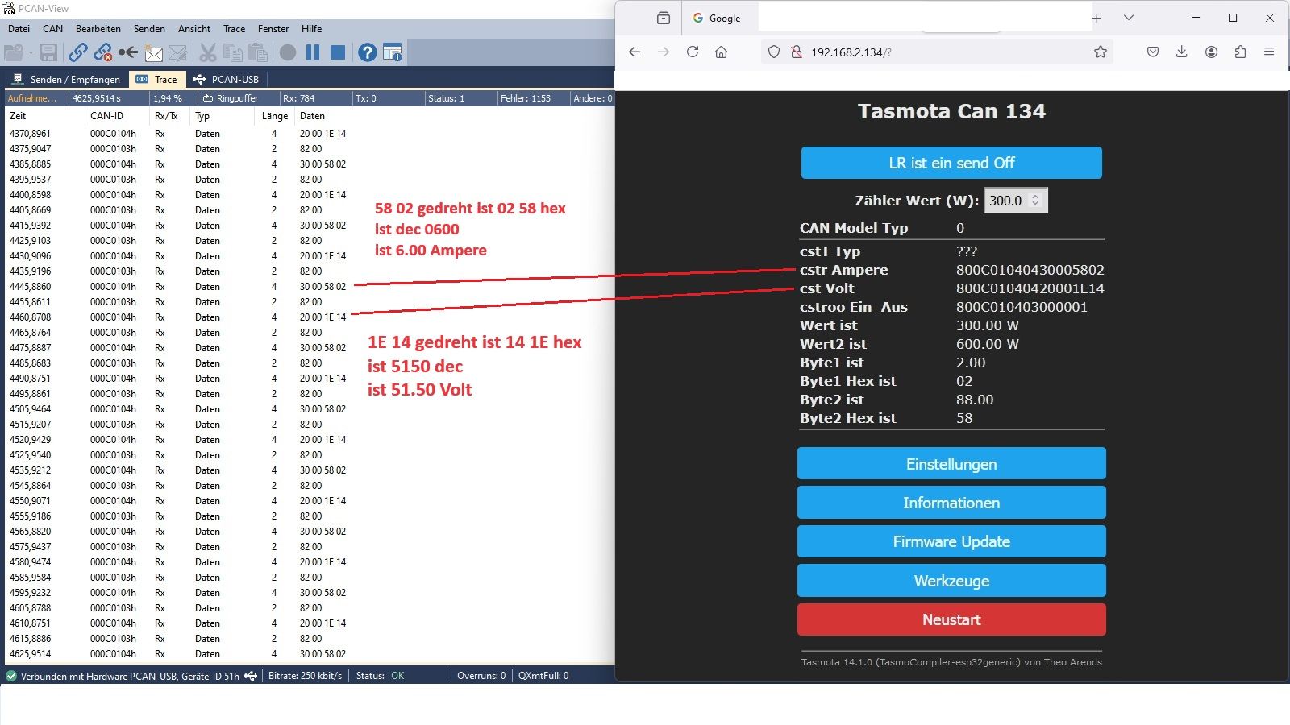
Task: Select the Trace tab
Action: click(157, 79)
